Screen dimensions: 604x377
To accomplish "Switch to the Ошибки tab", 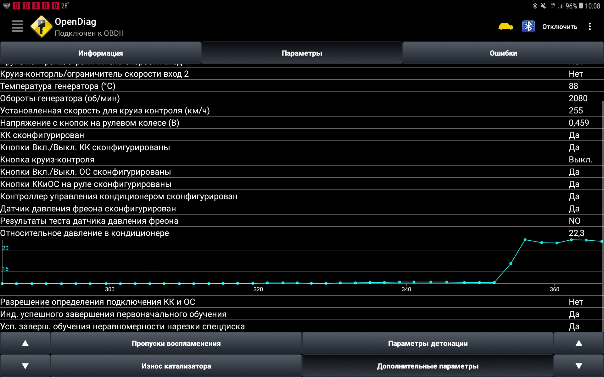I will (503, 53).
